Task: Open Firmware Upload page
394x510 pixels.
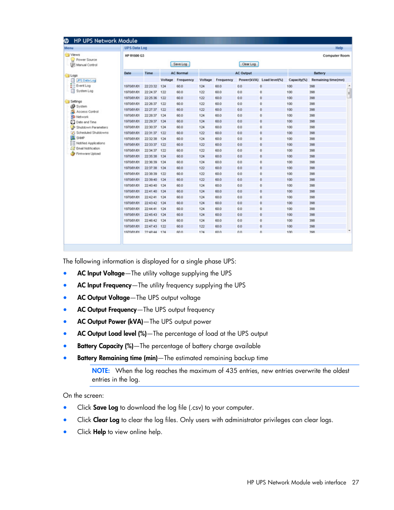Action: coord(88,154)
